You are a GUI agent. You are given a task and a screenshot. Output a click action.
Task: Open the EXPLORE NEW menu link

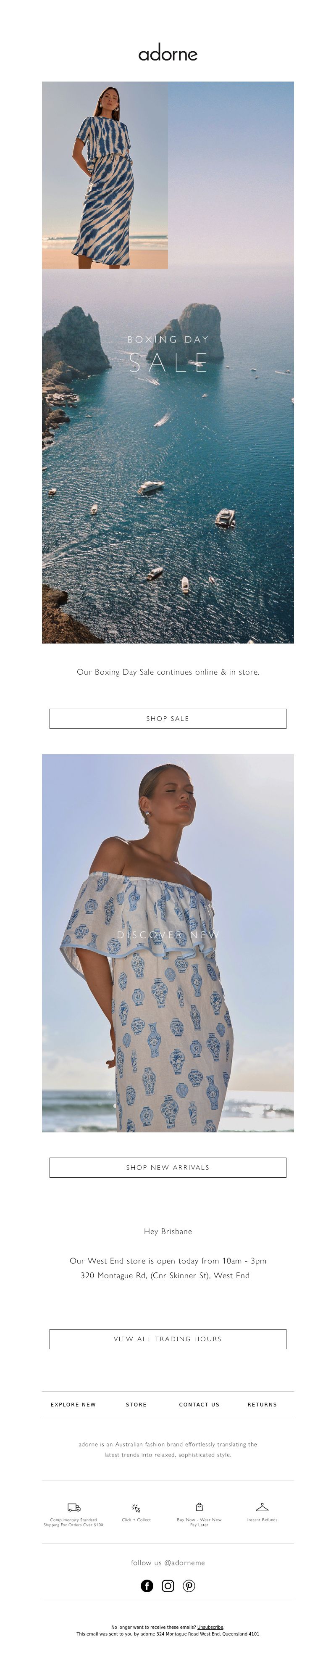click(x=73, y=1404)
